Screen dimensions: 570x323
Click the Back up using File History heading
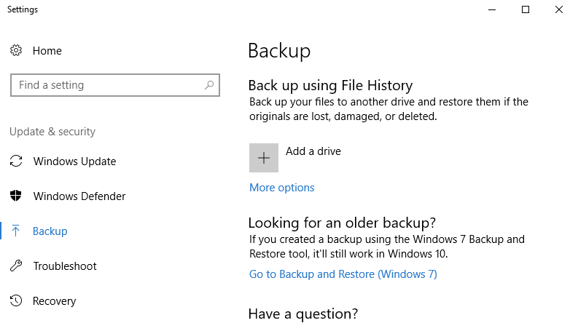[x=330, y=86]
